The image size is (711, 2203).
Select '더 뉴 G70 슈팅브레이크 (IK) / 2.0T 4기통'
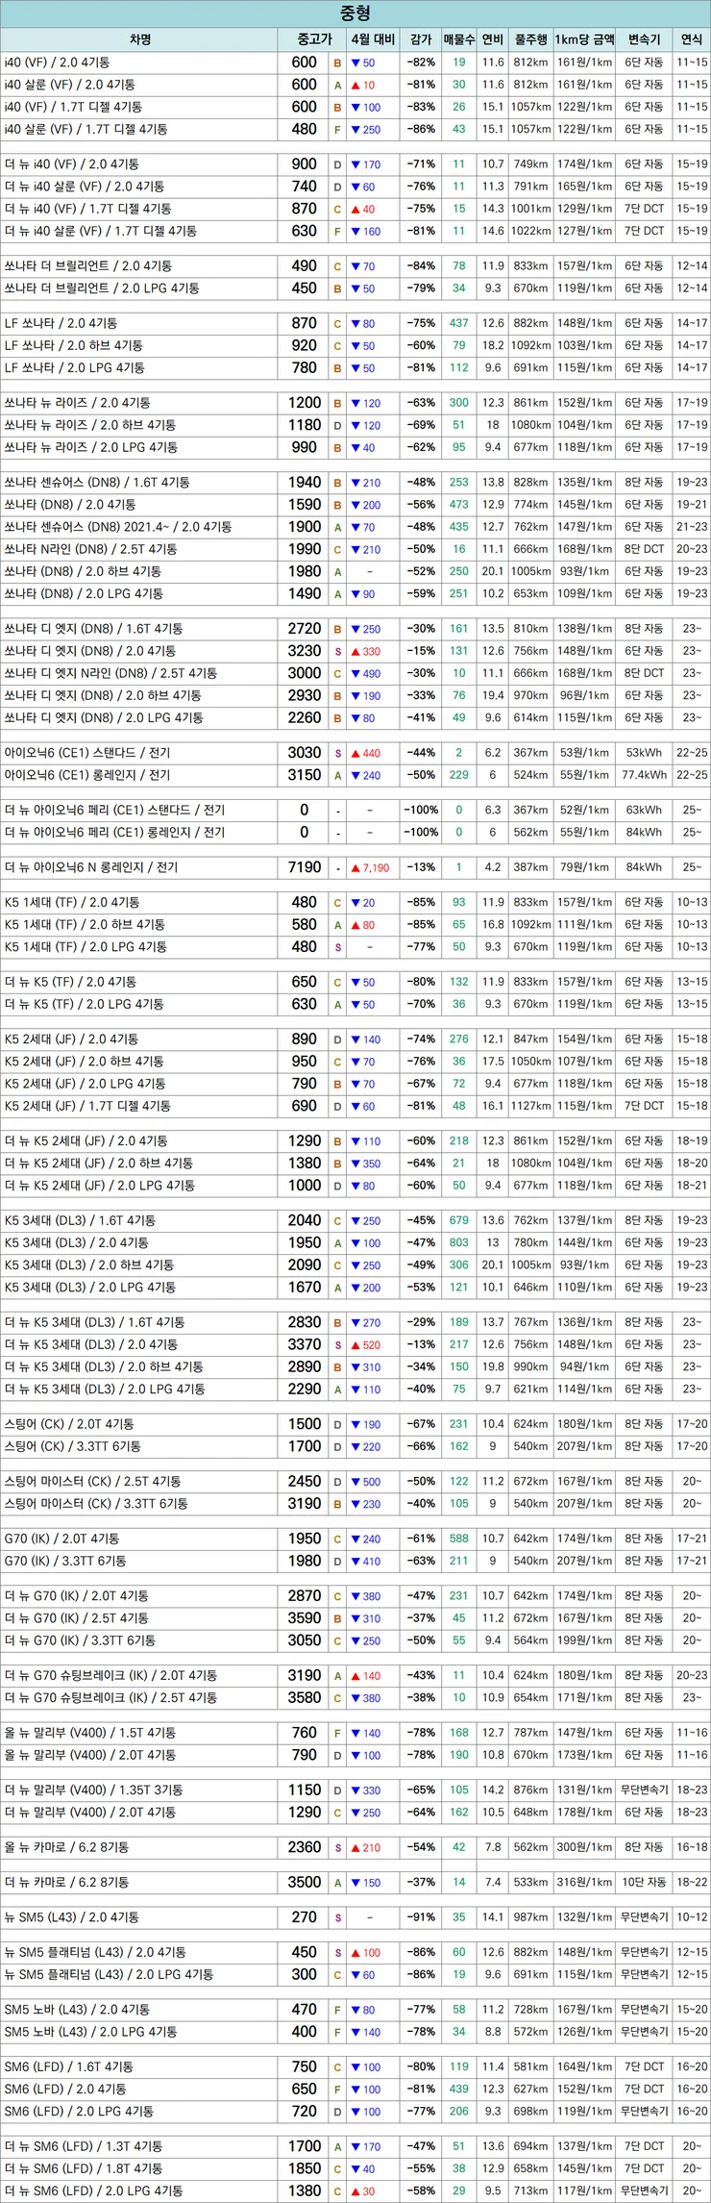tap(110, 1676)
